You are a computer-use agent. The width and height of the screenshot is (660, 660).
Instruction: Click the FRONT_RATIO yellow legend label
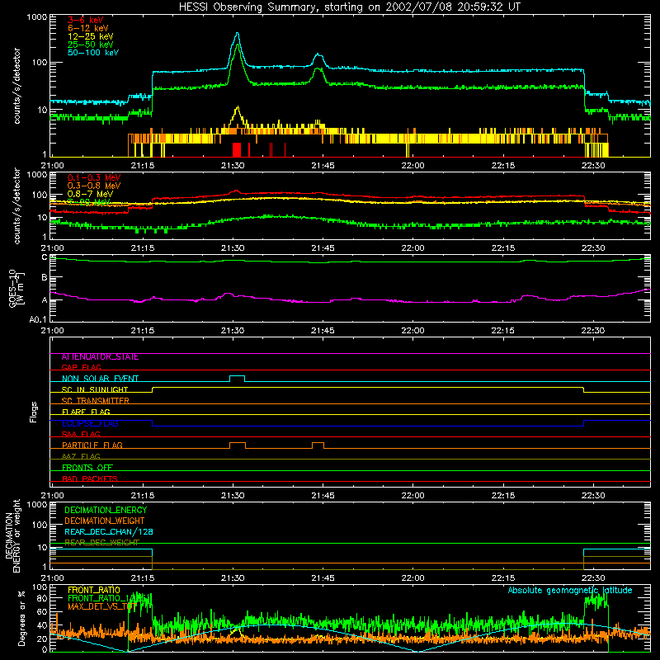[x=94, y=590]
